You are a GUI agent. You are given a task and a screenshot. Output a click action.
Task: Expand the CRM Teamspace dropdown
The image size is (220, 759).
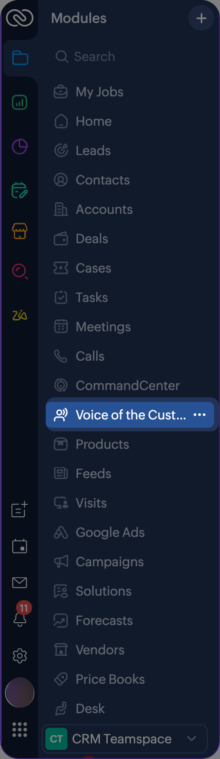tap(125, 739)
